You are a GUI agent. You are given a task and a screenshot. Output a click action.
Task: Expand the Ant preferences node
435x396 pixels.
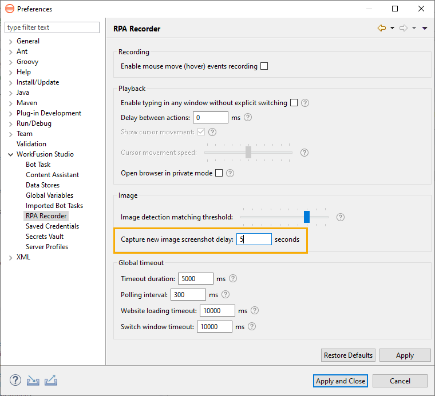pyautogui.click(x=10, y=52)
